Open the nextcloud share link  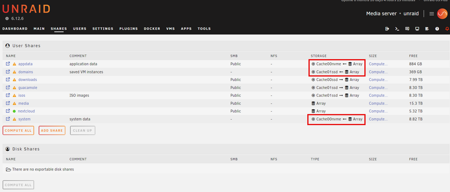27,111
